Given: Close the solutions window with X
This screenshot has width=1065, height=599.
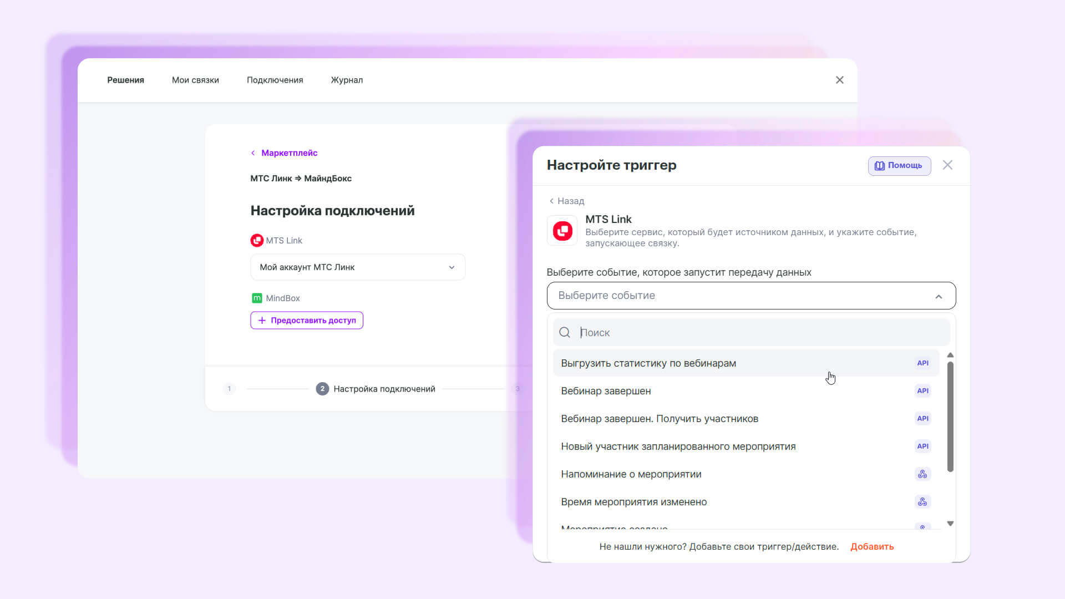Looking at the screenshot, I should click(839, 80).
